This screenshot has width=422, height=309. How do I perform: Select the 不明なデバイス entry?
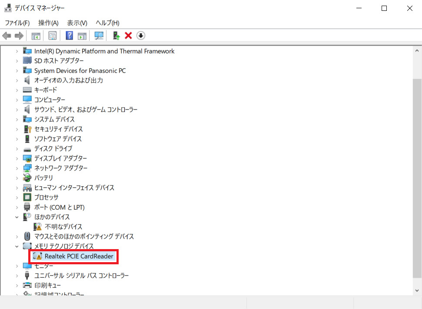click(x=63, y=227)
